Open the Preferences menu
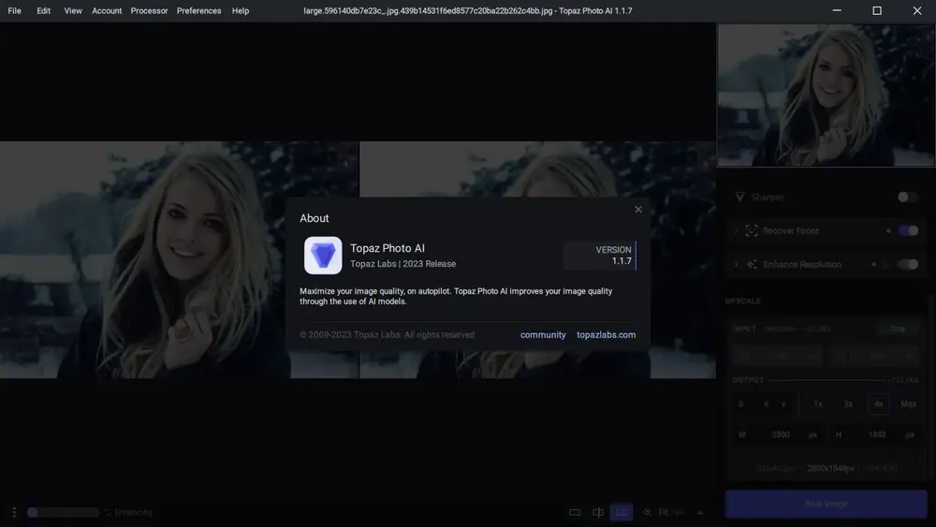Screen dimensions: 936x527 pyautogui.click(x=198, y=10)
